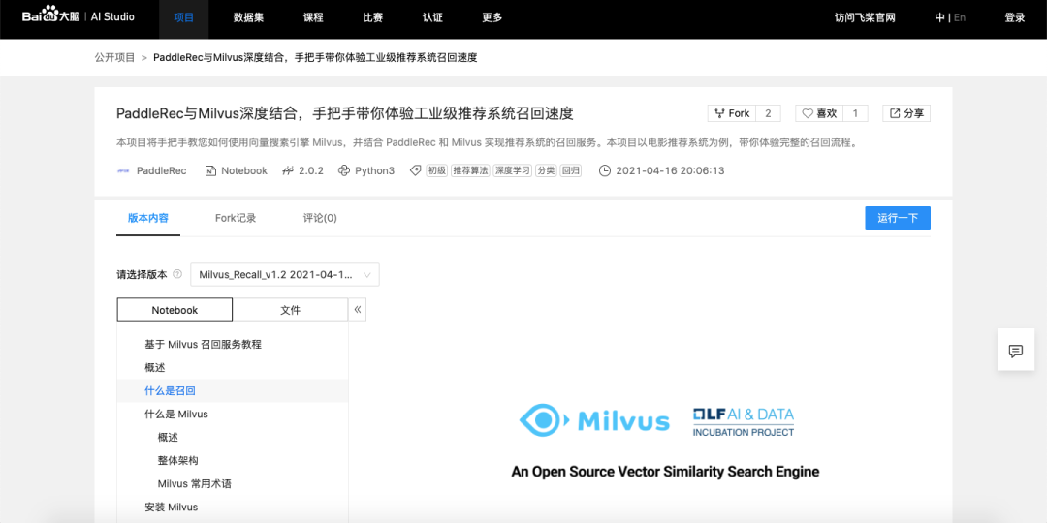
Task: Open the 更多 nav menu
Action: coord(492,18)
